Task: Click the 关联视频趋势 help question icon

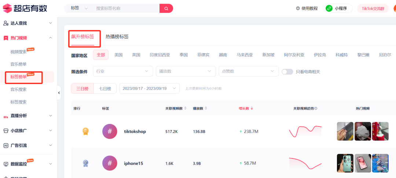Action: tap(316, 109)
